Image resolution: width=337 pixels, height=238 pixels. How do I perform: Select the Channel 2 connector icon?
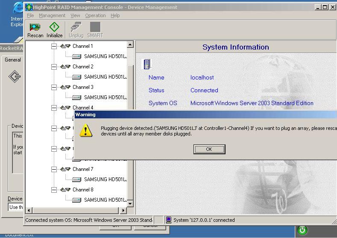[65, 67]
